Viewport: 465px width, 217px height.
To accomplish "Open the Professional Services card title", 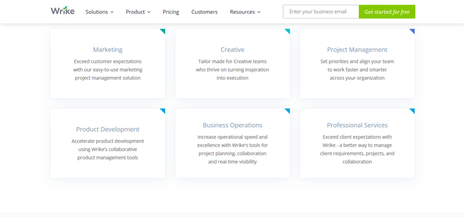I will coord(357,125).
